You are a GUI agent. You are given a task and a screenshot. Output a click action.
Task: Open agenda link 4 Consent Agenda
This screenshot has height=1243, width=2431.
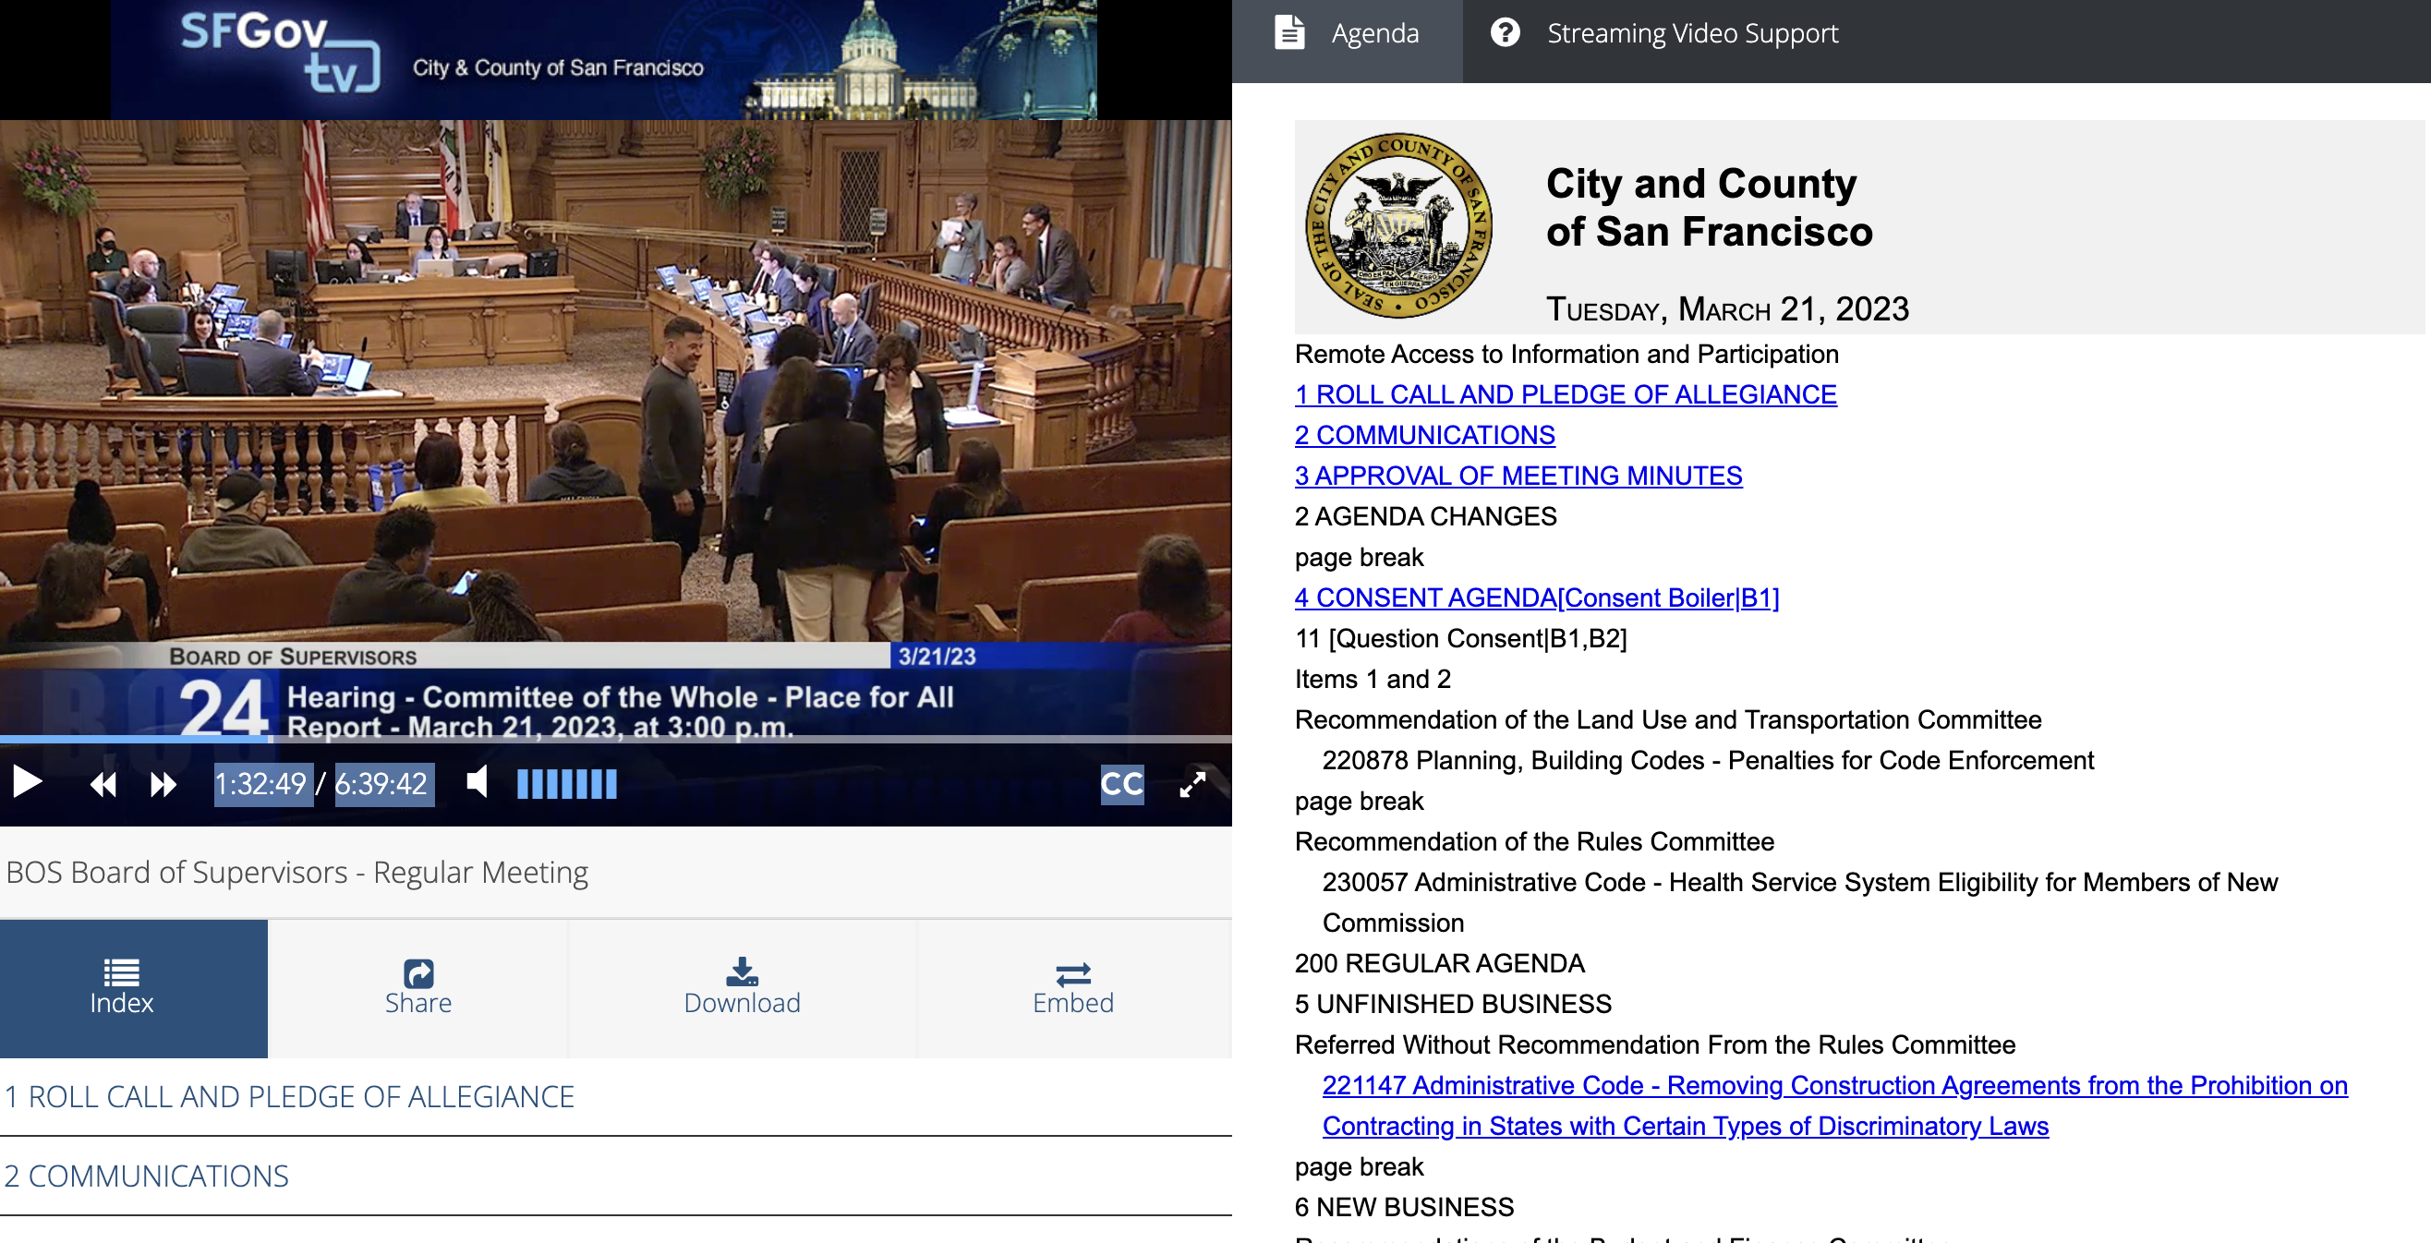pos(1536,597)
